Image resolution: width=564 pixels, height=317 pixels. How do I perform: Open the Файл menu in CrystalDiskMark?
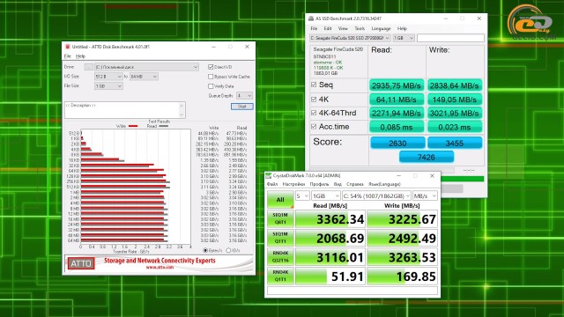click(x=272, y=184)
